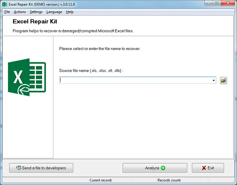Open the Help menu

[x=70, y=12]
